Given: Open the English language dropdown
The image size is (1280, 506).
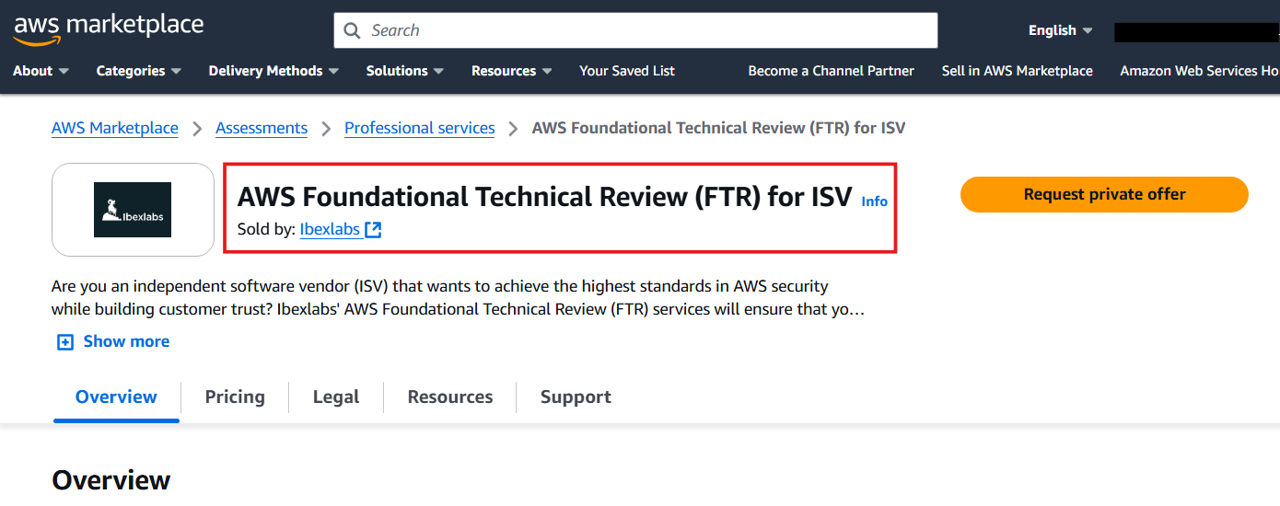Looking at the screenshot, I should 1060,30.
